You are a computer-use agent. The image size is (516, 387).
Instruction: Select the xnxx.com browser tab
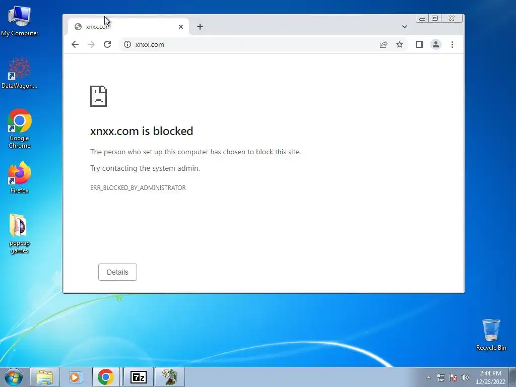[x=128, y=27]
